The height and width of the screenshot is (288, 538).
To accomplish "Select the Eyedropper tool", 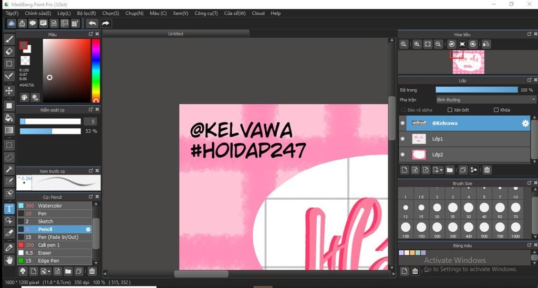I will coord(9,248).
